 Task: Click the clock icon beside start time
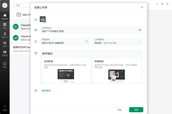click(x=36, y=41)
